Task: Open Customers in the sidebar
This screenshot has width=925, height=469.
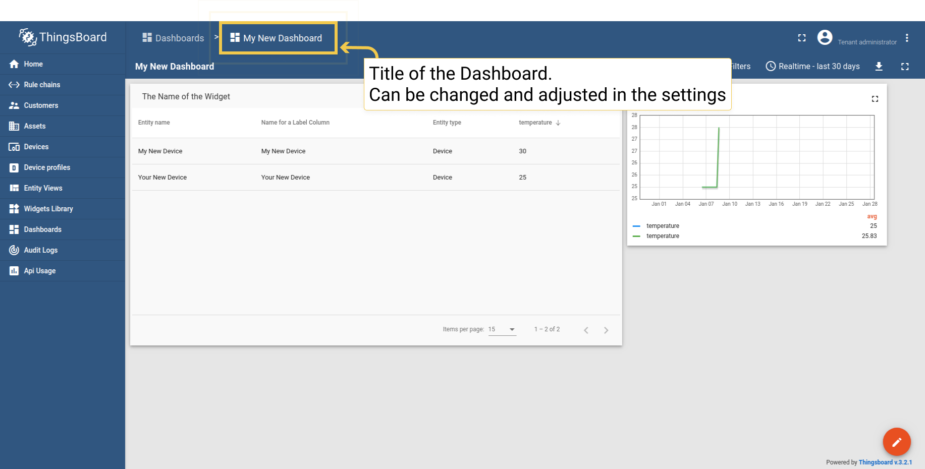Action: click(x=63, y=105)
